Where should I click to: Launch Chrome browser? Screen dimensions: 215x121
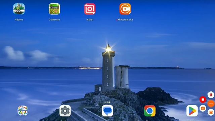150,111
